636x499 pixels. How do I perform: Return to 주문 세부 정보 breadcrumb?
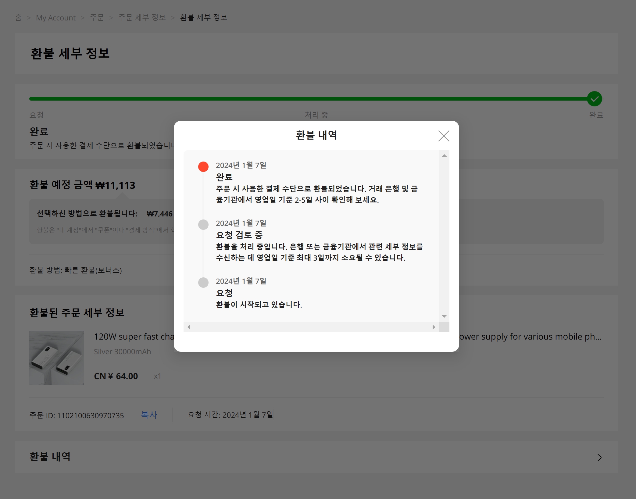142,18
